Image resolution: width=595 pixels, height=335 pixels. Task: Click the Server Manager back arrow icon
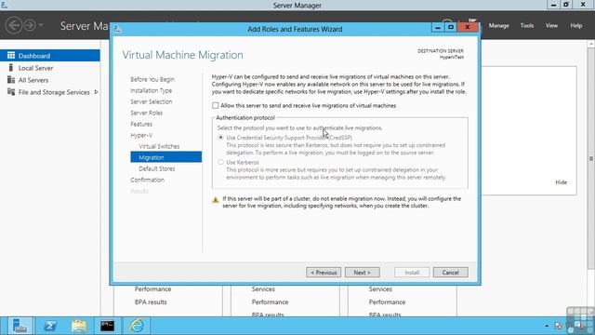point(14,25)
